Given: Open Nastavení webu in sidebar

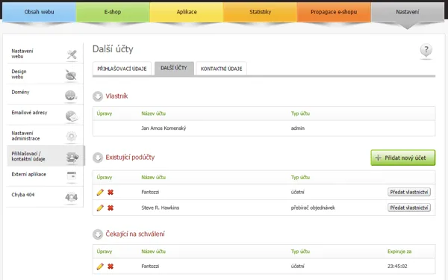Looking at the screenshot, I should pos(45,54).
